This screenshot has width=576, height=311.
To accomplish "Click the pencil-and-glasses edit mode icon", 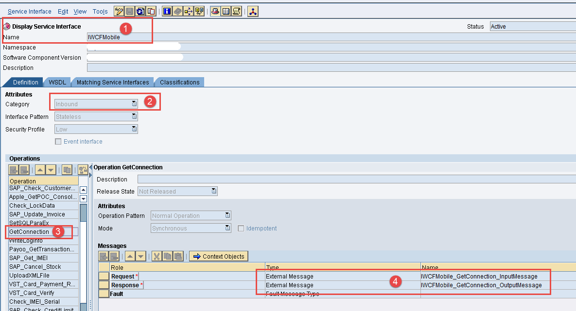I will click(119, 11).
